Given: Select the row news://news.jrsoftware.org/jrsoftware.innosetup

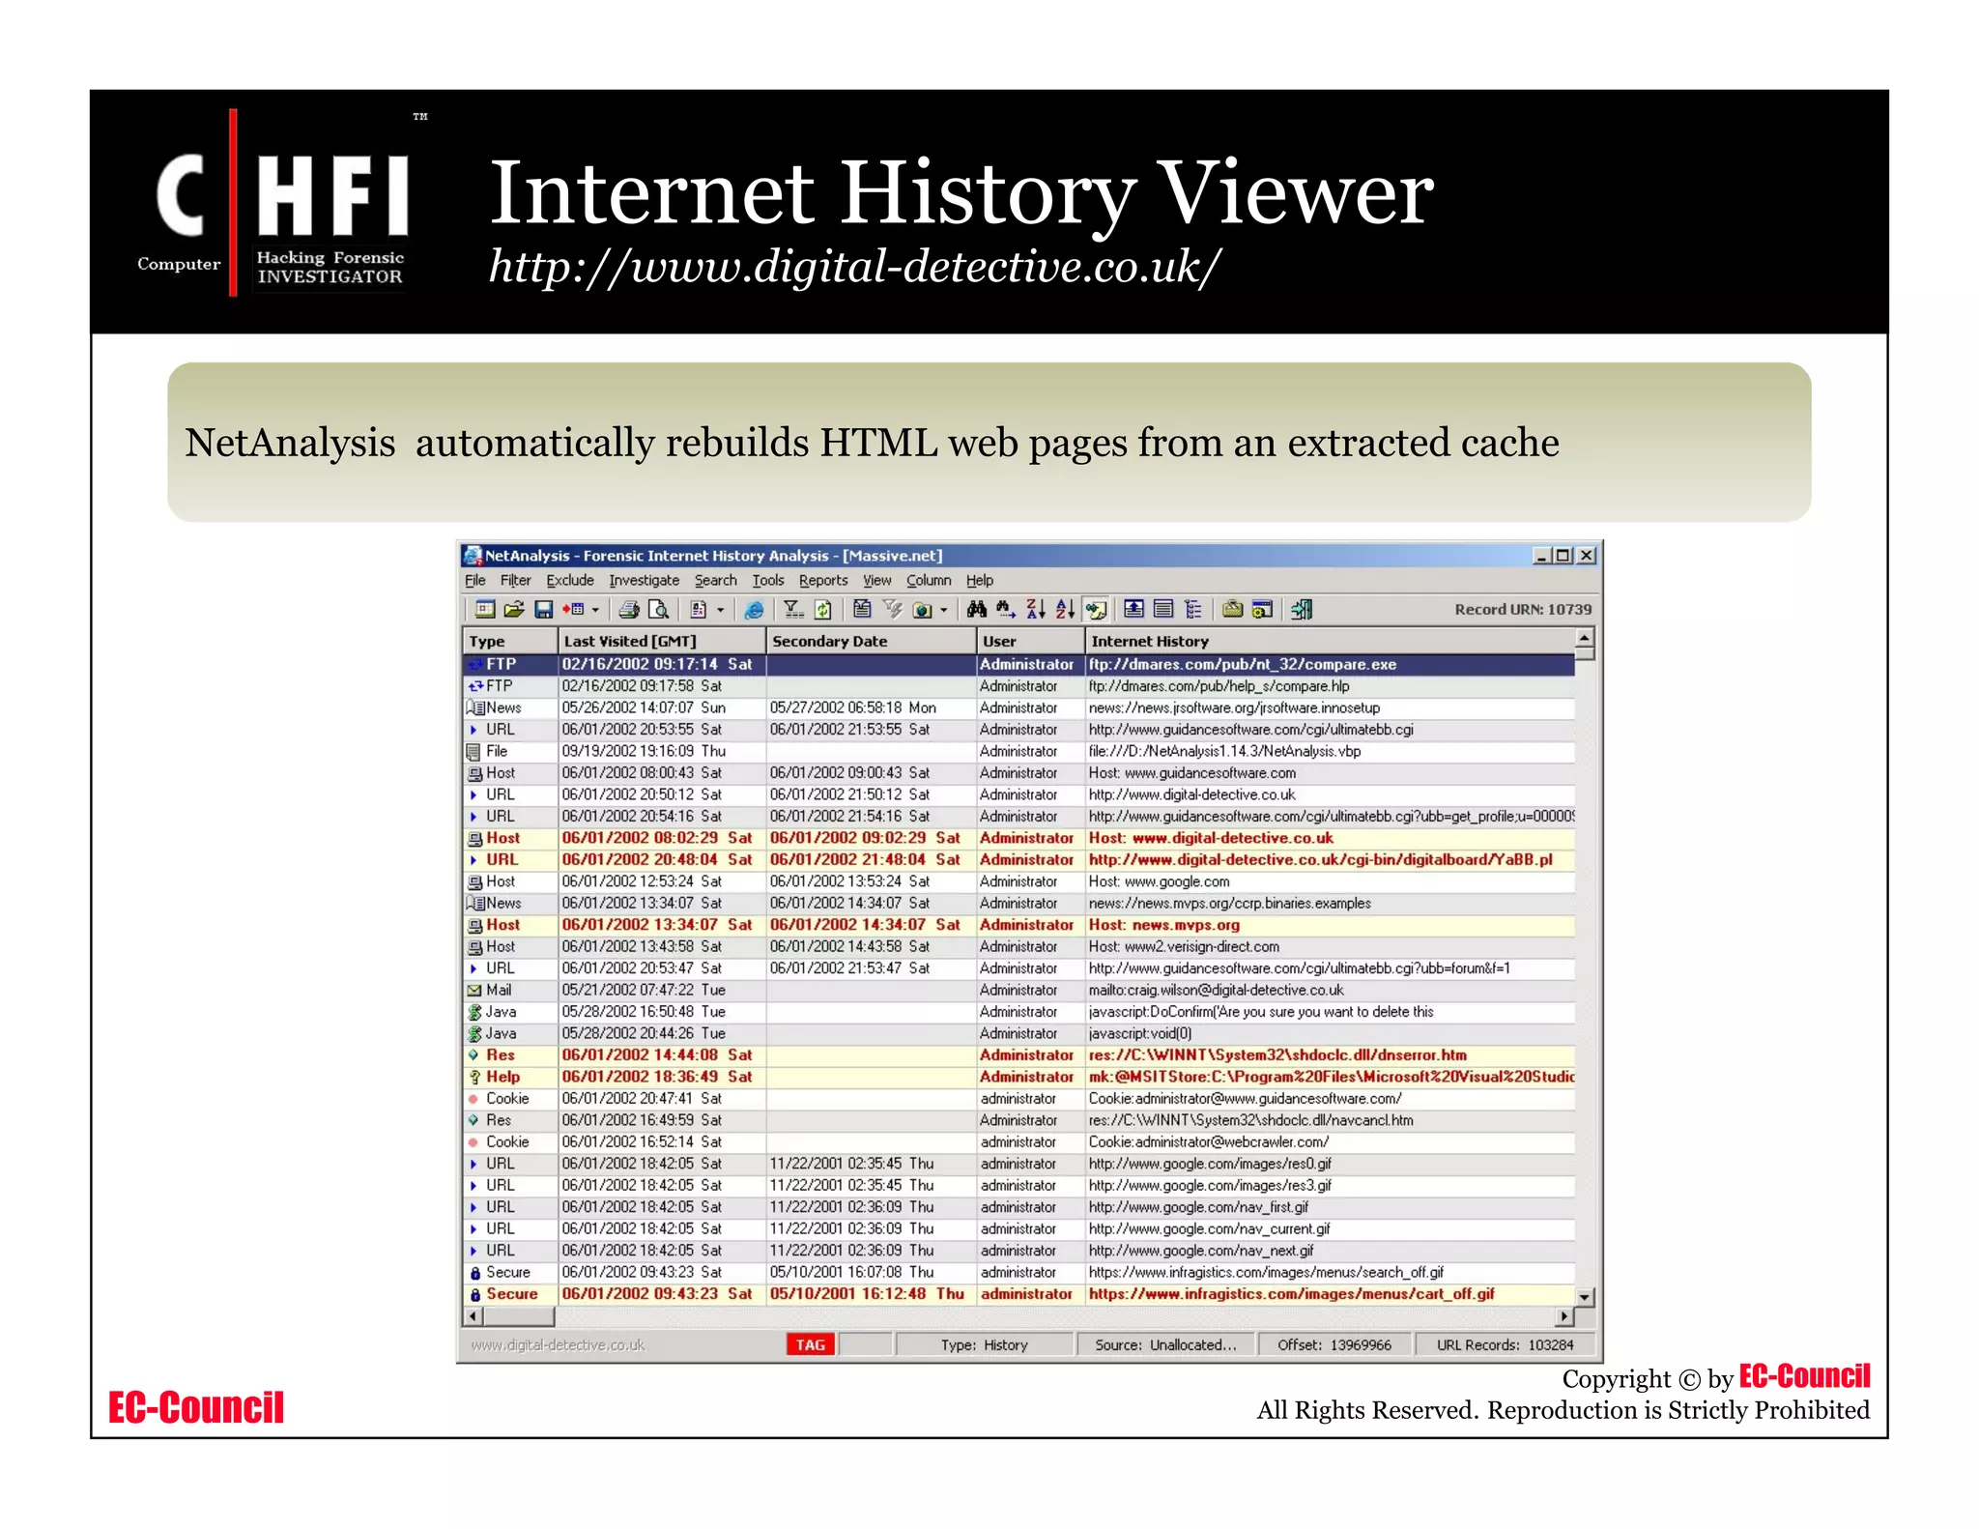Looking at the screenshot, I should pyautogui.click(x=1019, y=707).
